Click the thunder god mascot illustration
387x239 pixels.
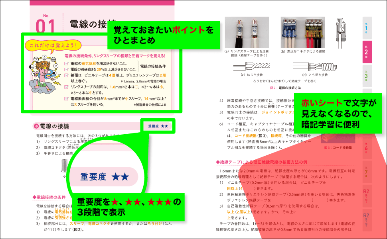tap(45, 74)
